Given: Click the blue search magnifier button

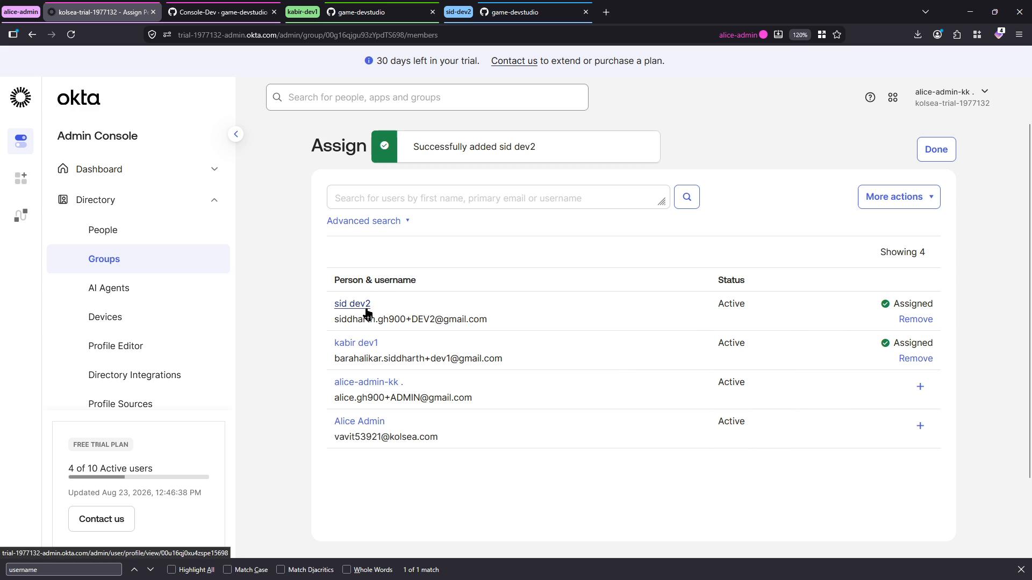Looking at the screenshot, I should (x=687, y=197).
